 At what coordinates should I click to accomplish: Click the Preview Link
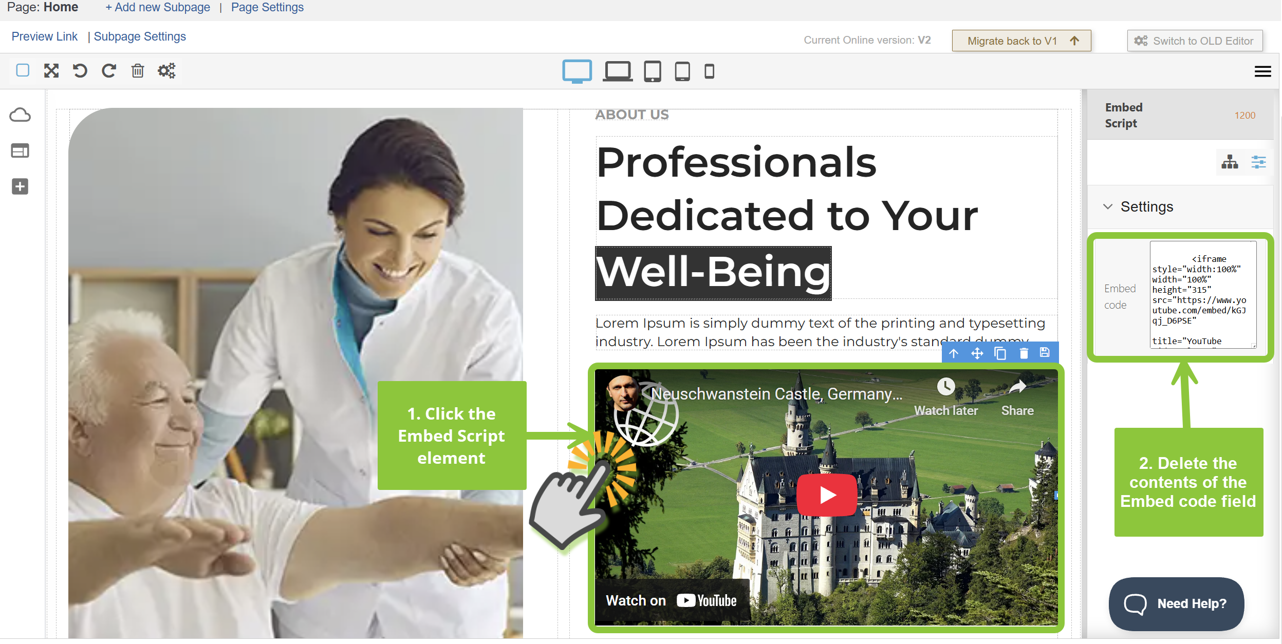click(x=45, y=36)
